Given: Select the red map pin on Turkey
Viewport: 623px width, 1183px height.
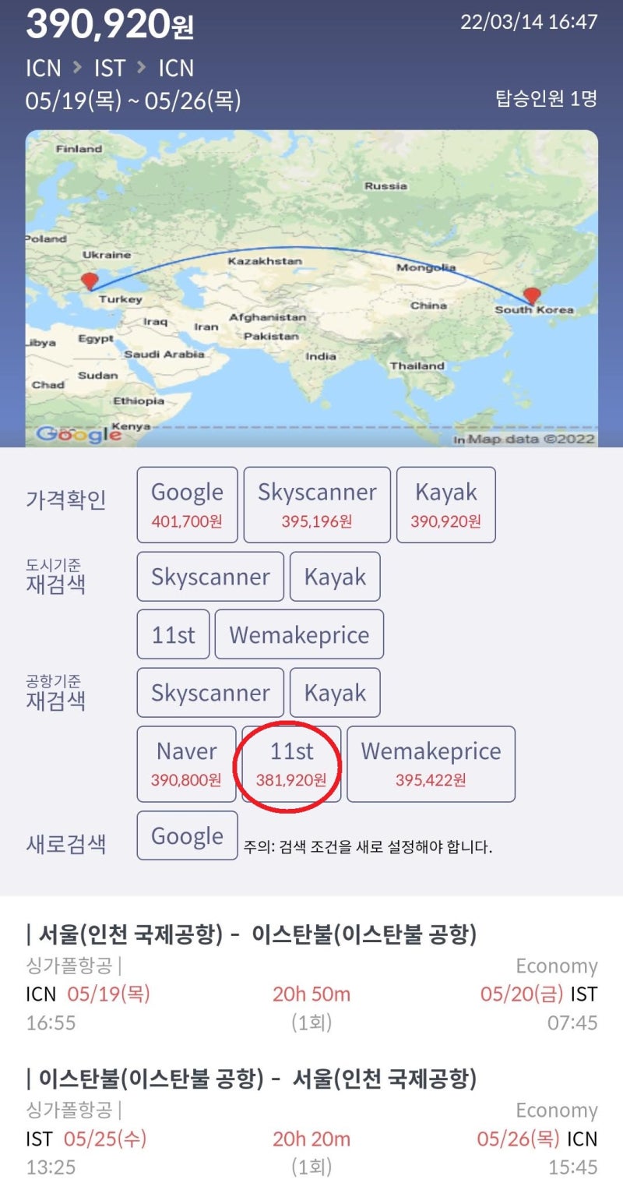Looking at the screenshot, I should [x=90, y=281].
